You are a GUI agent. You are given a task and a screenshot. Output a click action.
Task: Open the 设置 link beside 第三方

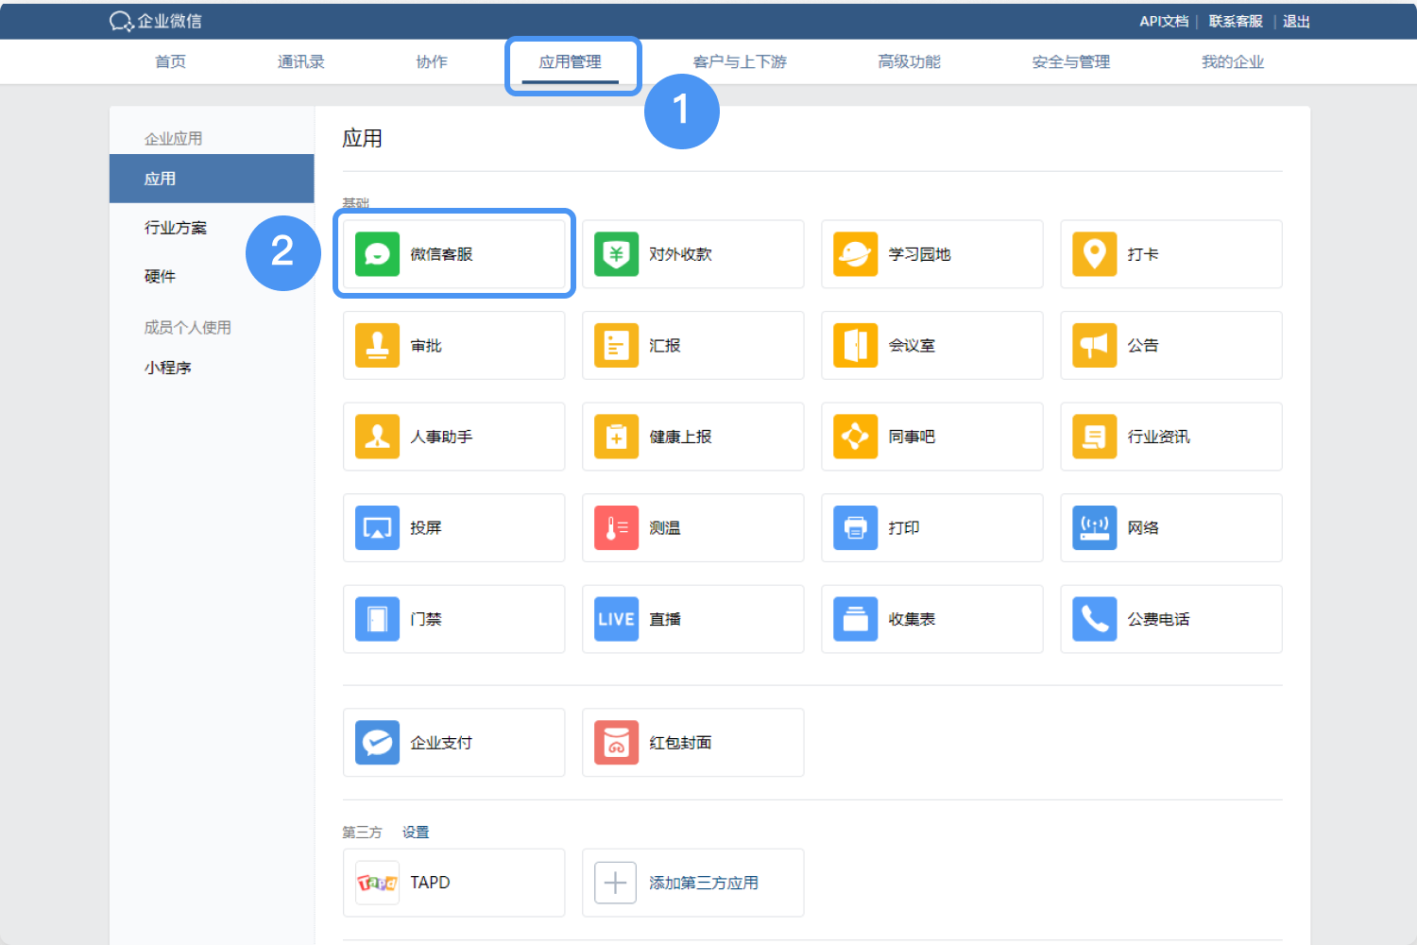(416, 833)
